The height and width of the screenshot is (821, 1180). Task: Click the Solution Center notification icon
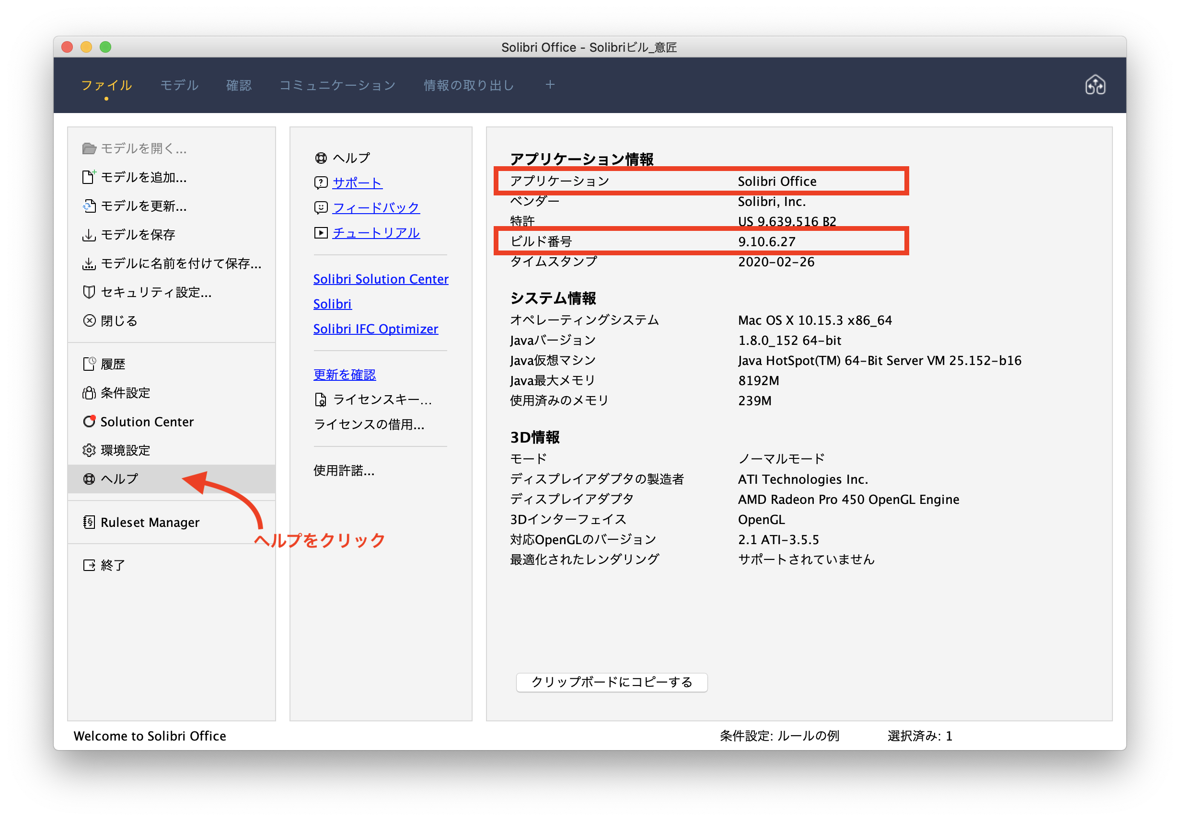click(89, 422)
